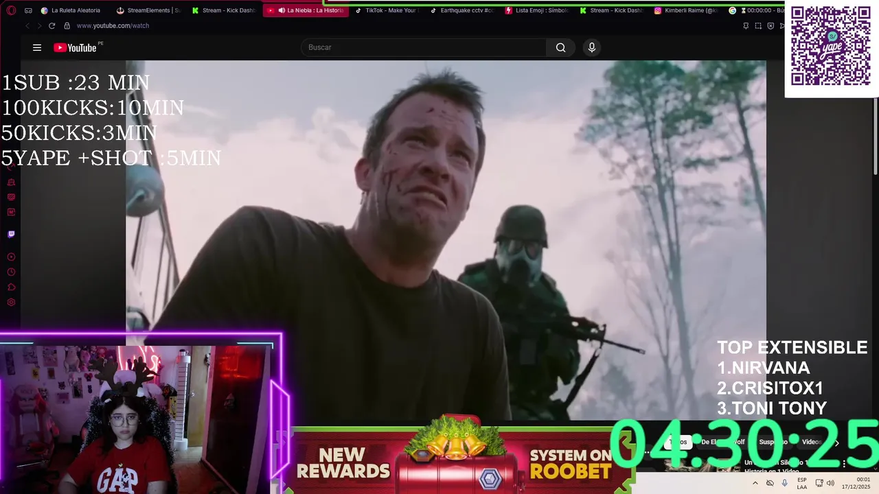The image size is (879, 494).
Task: Open the player icon in Opera sidebar
Action: (x=11, y=257)
